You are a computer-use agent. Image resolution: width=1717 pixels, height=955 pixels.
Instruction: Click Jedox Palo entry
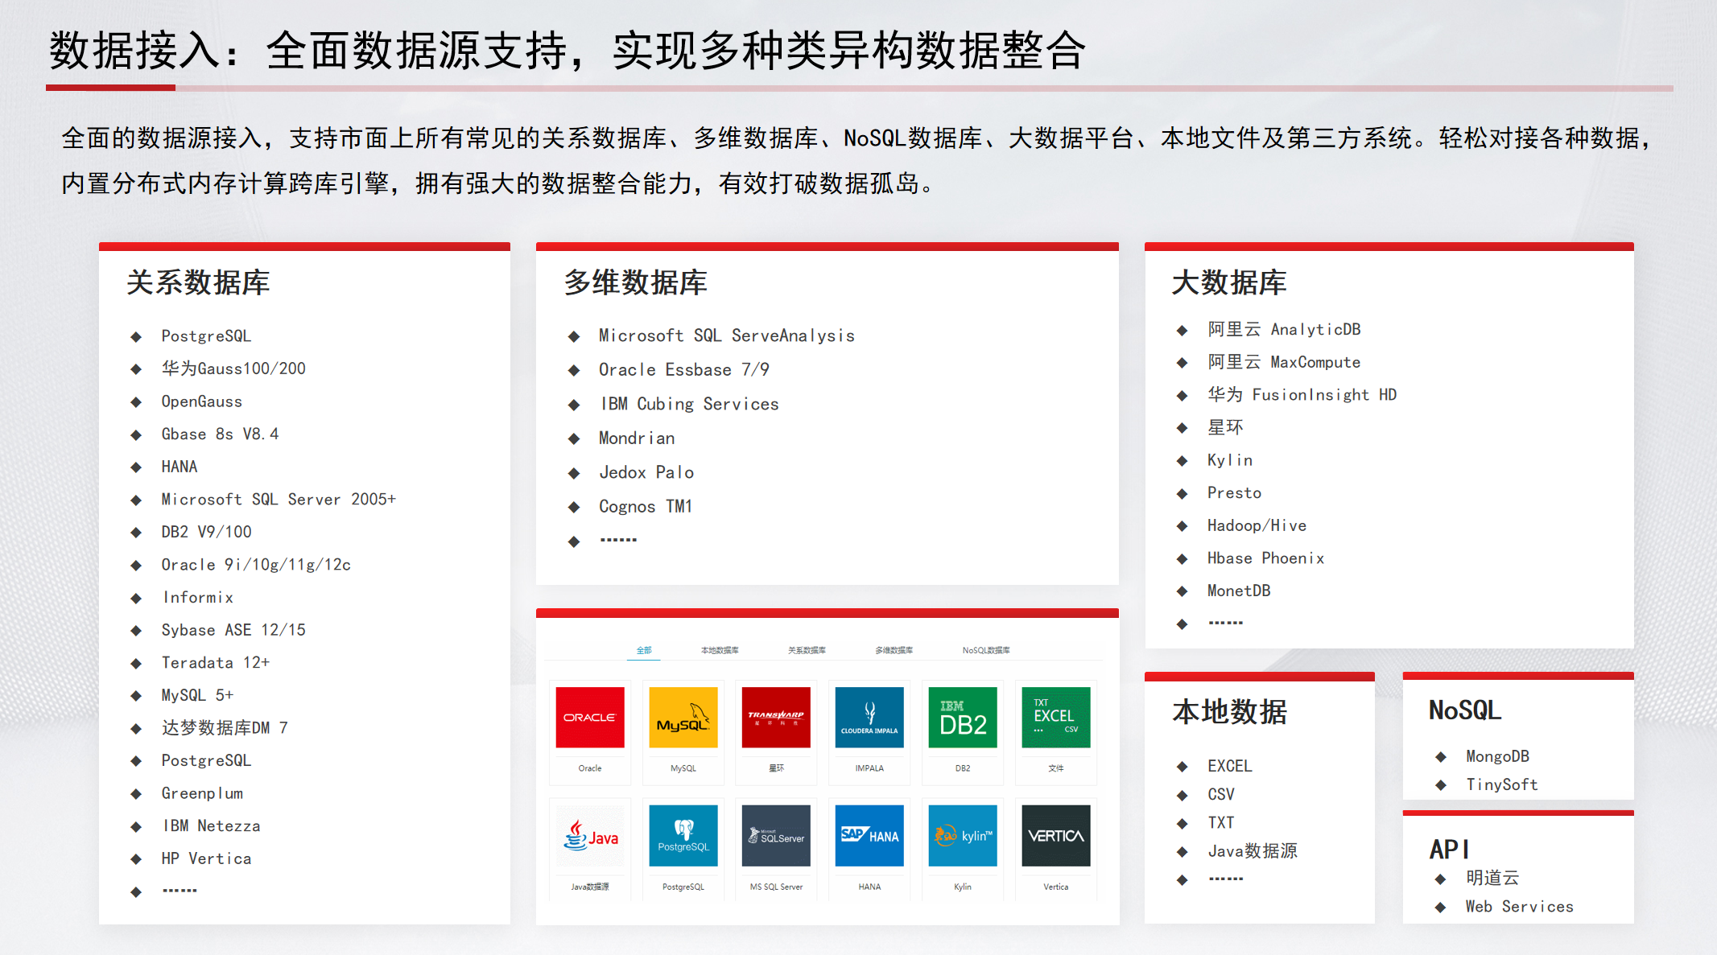[646, 472]
